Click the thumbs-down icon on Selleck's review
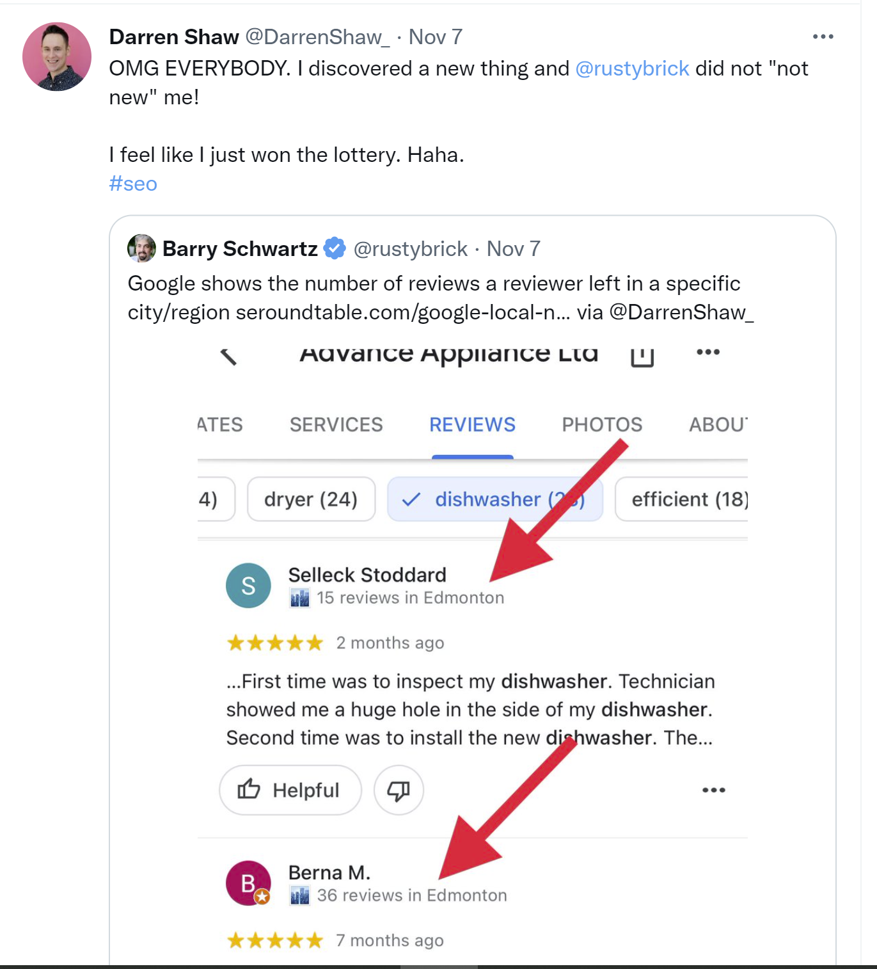The height and width of the screenshot is (969, 877). point(399,790)
